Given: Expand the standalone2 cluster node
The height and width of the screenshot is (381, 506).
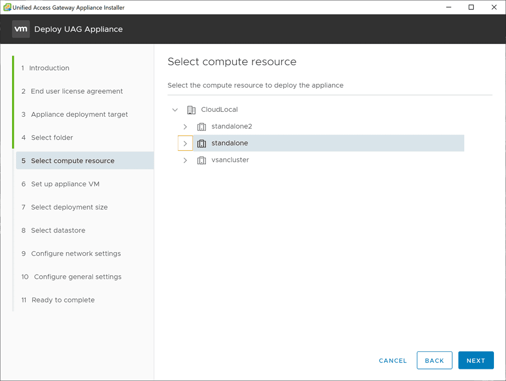Looking at the screenshot, I should (185, 127).
